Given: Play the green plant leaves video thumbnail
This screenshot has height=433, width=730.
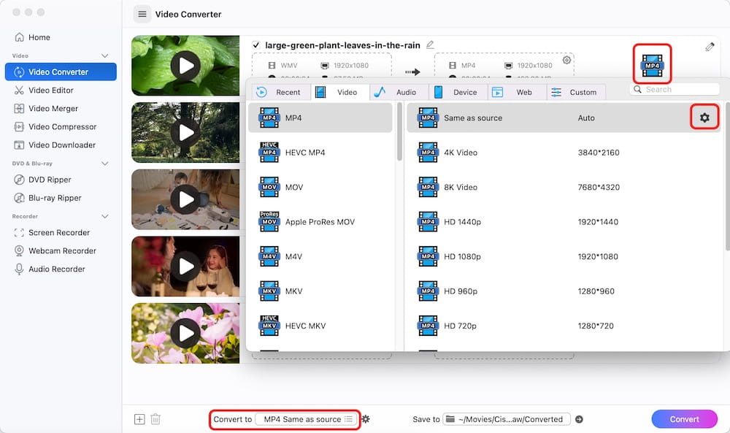Looking at the screenshot, I should (x=185, y=66).
